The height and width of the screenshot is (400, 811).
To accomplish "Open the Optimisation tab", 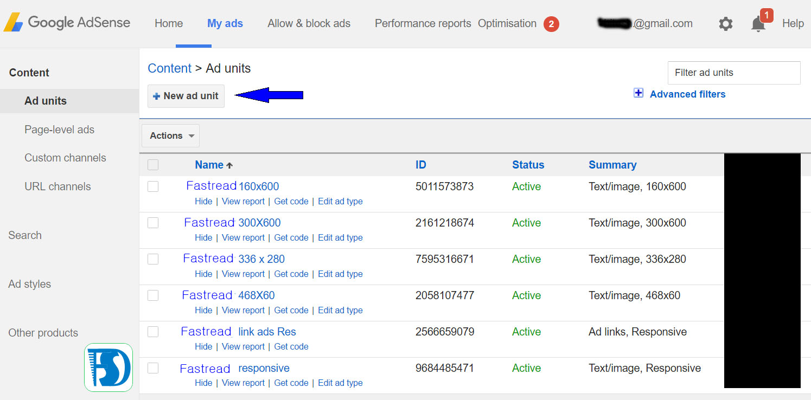I will click(x=507, y=23).
